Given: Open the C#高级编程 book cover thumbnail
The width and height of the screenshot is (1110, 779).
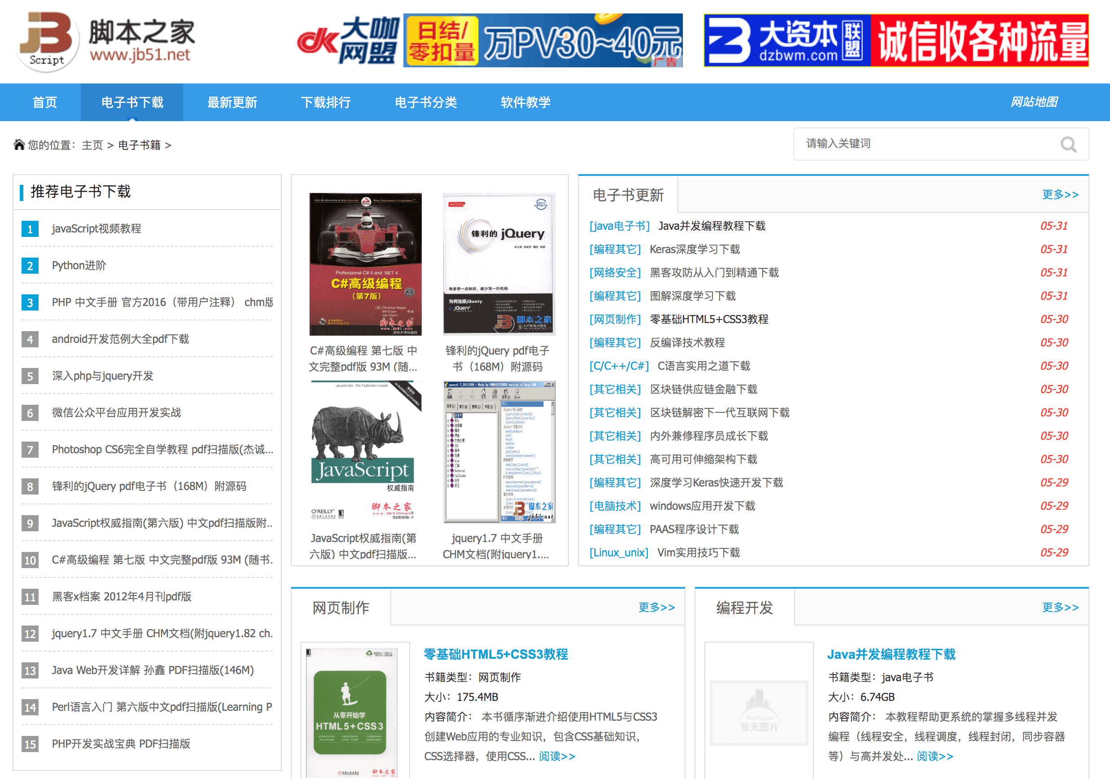Looking at the screenshot, I should click(365, 264).
